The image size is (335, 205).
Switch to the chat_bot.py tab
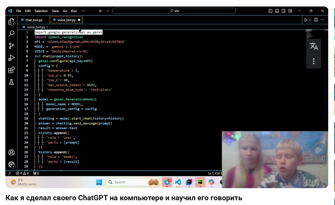tap(33, 20)
